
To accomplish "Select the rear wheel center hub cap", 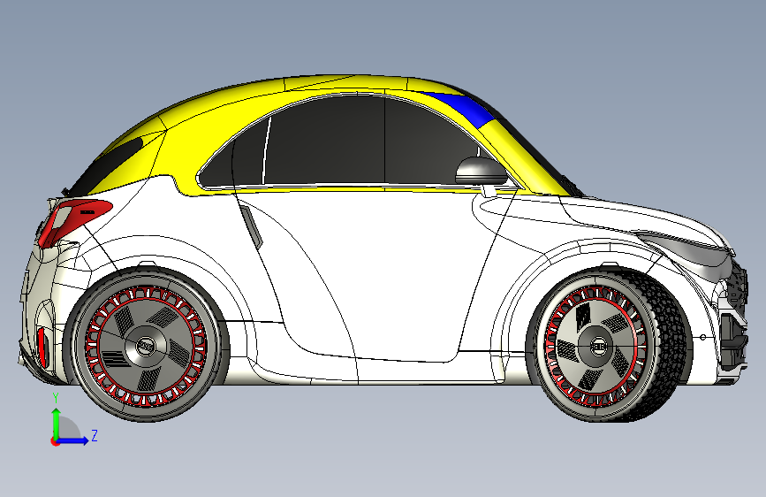I will point(145,347).
